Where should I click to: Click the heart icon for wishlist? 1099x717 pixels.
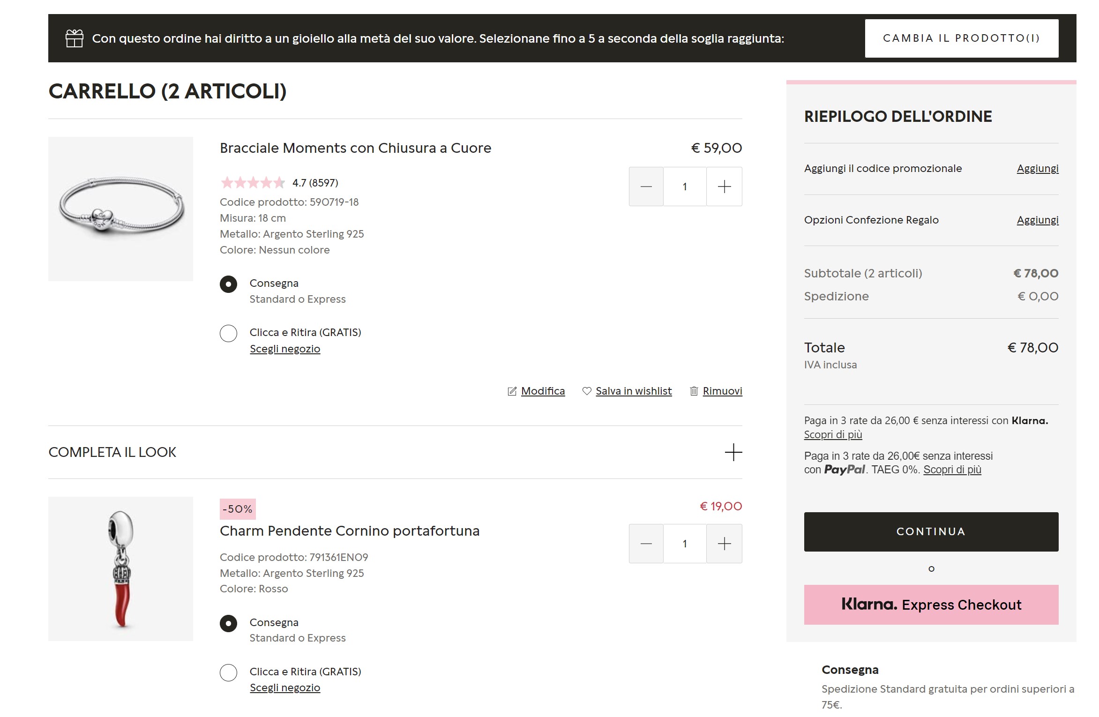[x=586, y=391]
